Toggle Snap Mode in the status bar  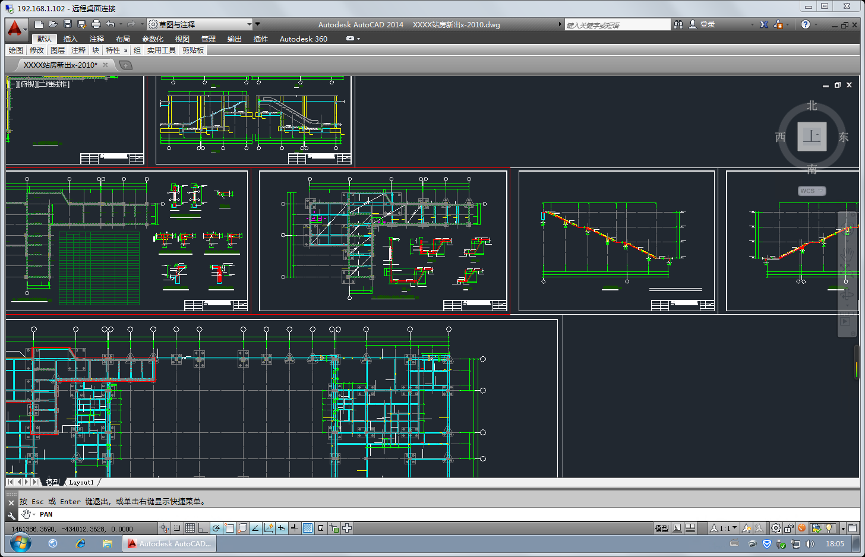177,528
